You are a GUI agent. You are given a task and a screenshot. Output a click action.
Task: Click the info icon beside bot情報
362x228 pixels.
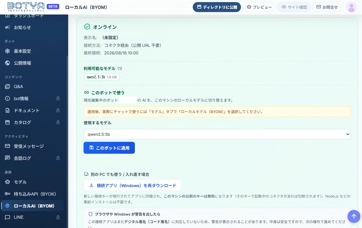pos(8,98)
